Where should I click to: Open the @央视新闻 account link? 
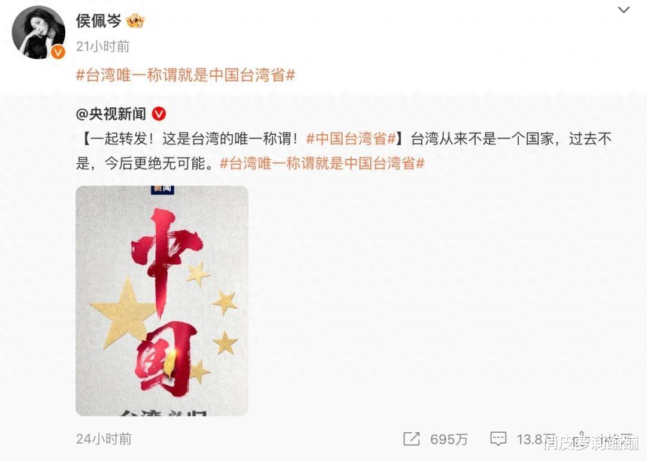[111, 113]
